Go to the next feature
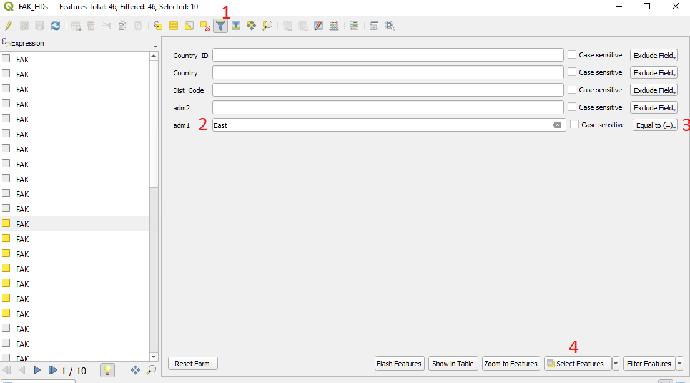 (x=37, y=371)
